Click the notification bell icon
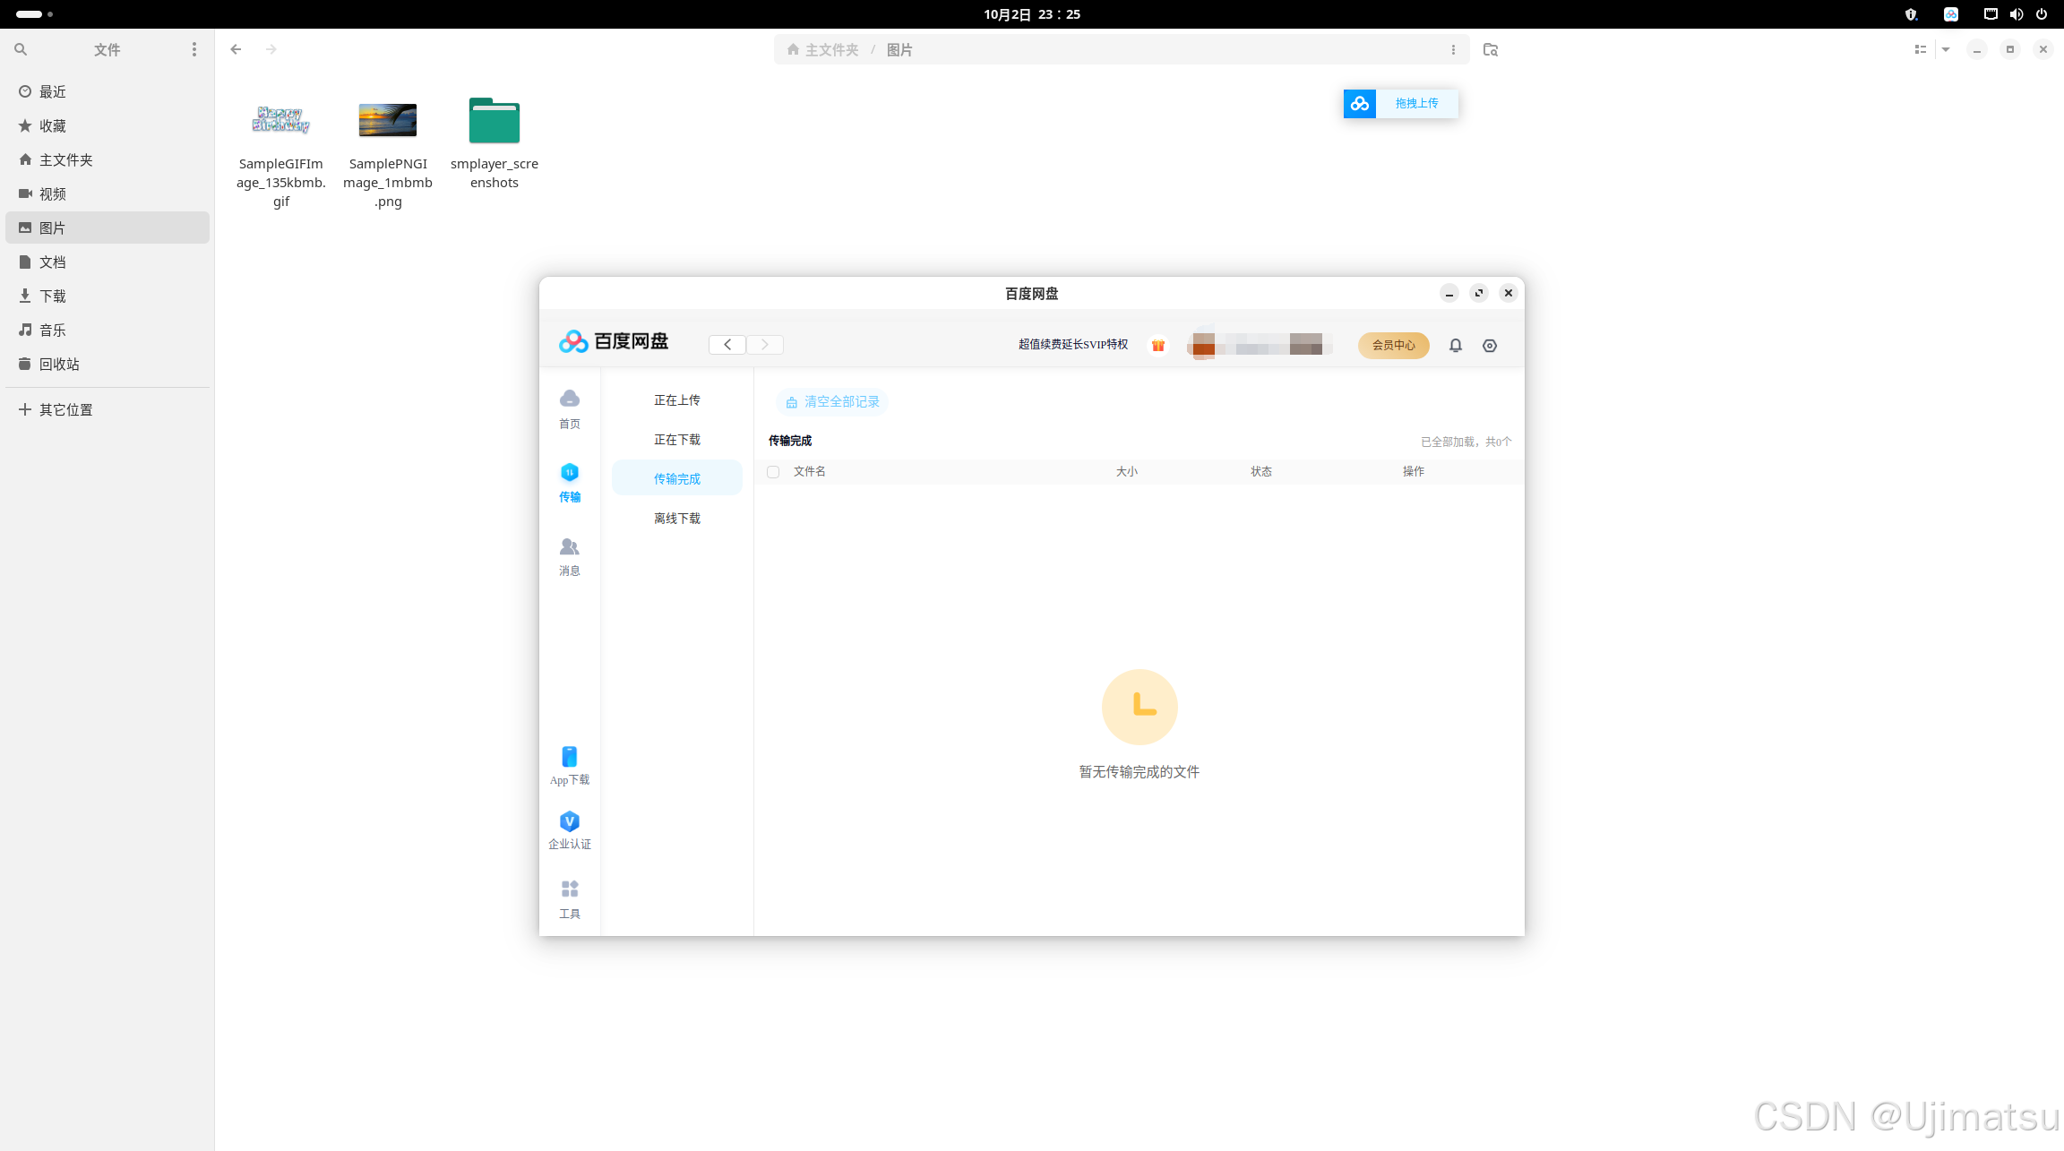The height and width of the screenshot is (1151, 2064). point(1455,346)
